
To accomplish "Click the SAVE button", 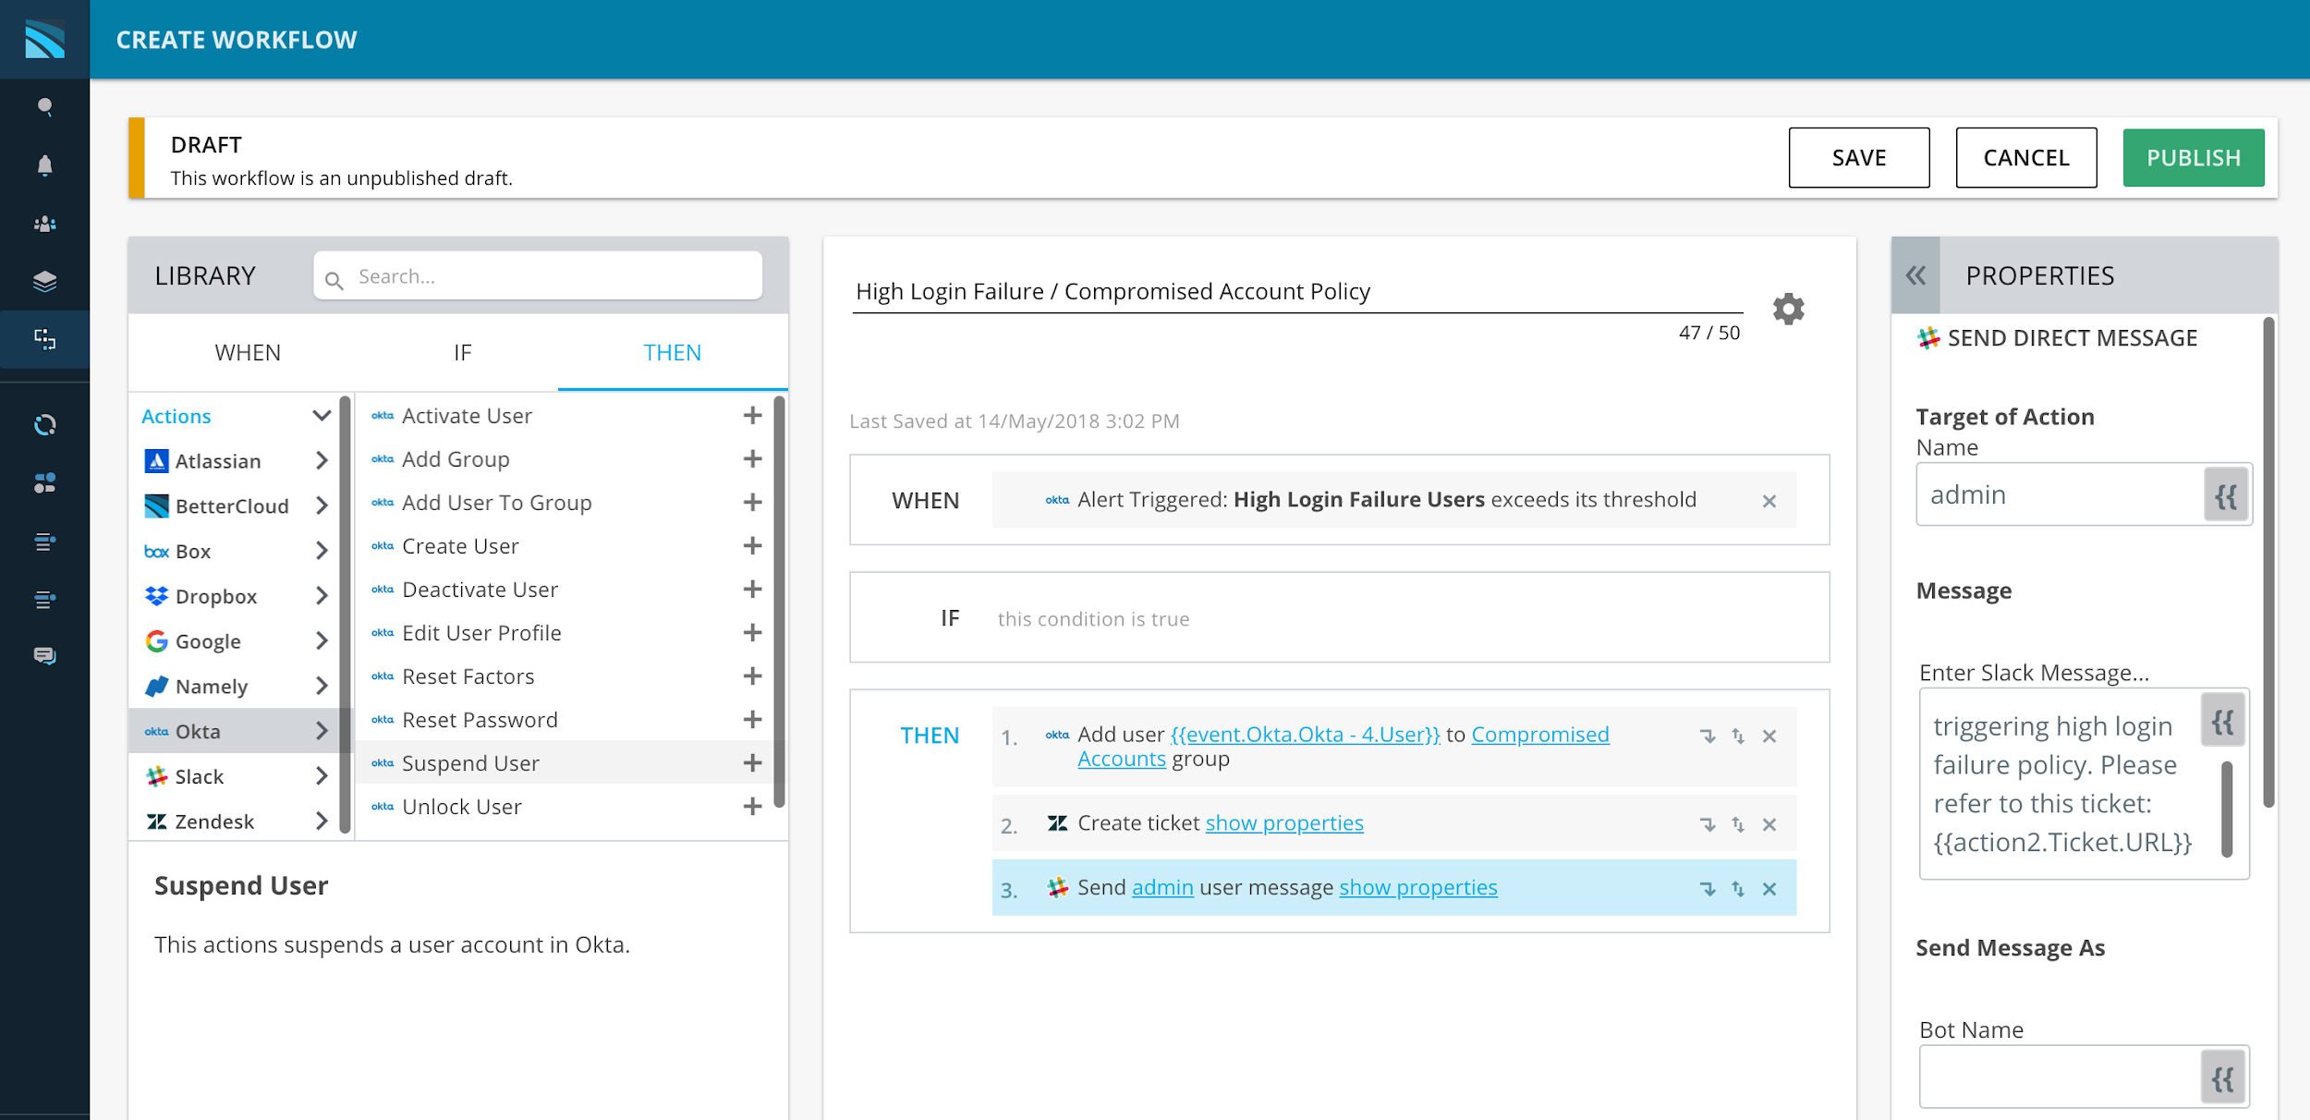I will click(x=1858, y=158).
